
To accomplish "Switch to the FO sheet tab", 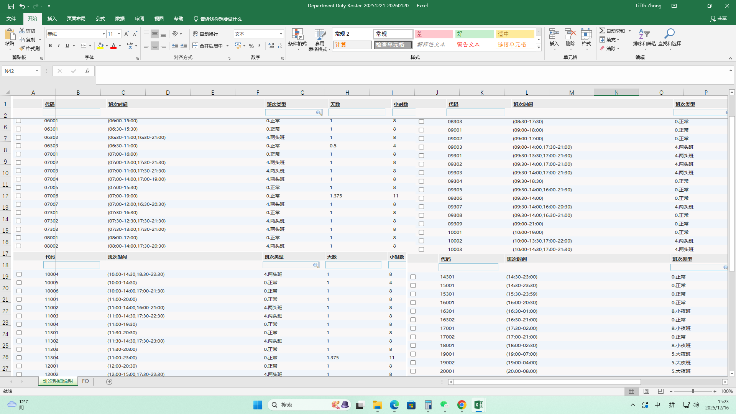I will point(85,381).
